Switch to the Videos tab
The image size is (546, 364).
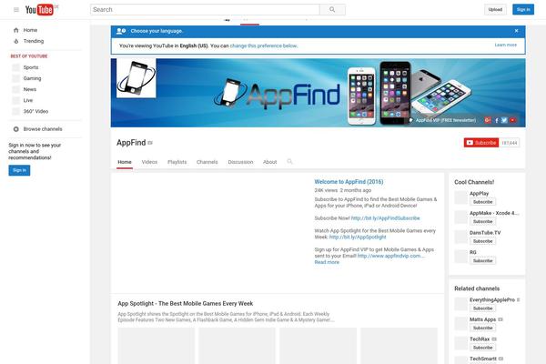tap(149, 162)
